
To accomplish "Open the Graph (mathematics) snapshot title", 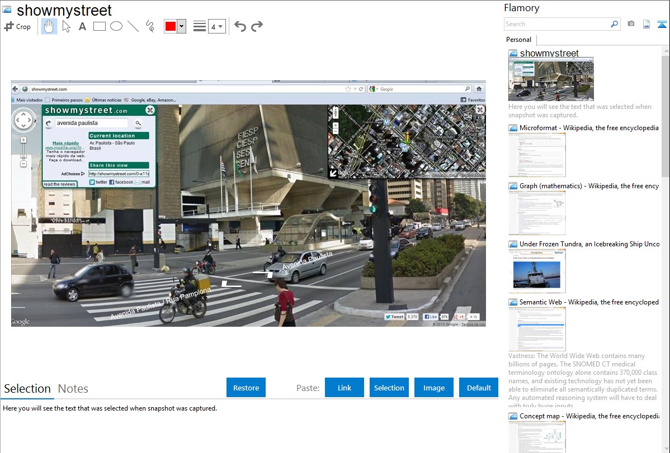I will [589, 186].
